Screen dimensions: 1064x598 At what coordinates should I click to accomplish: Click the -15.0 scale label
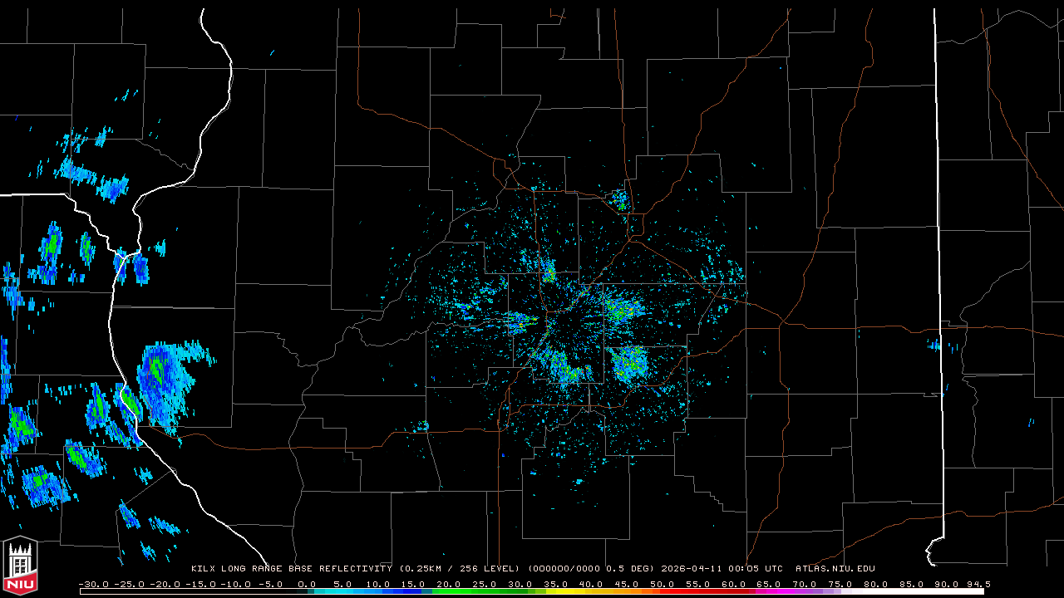[200, 585]
